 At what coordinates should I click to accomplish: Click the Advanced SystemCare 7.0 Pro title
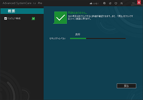pyautogui.click(x=22, y=3)
